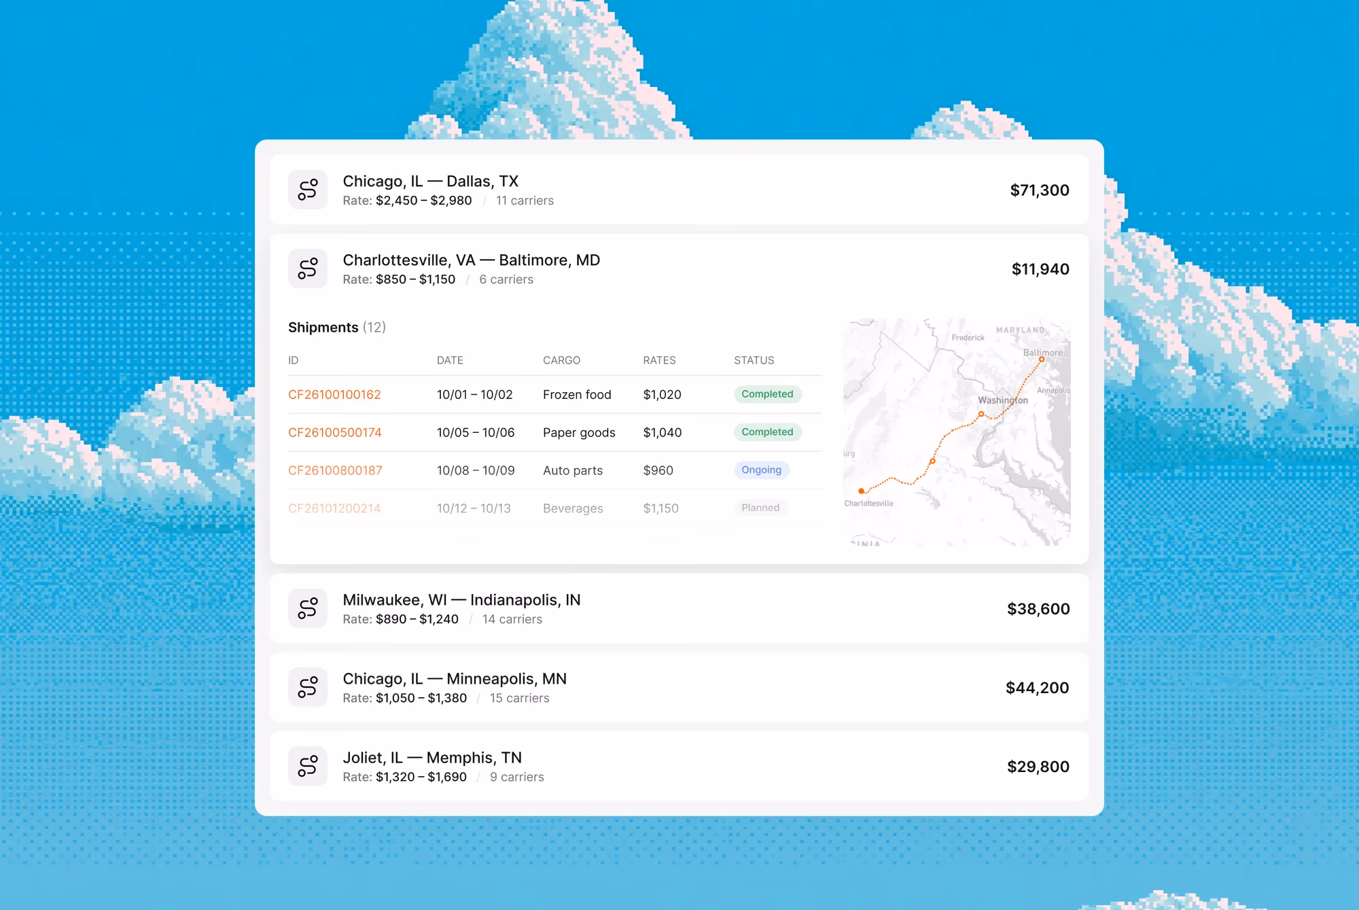This screenshot has width=1359, height=910.
Task: Click the Completed badge for Frozen food
Action: coord(767,394)
